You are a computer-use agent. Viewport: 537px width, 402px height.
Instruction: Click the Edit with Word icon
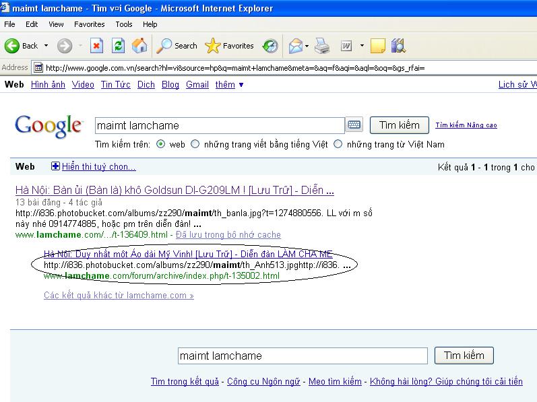point(346,46)
